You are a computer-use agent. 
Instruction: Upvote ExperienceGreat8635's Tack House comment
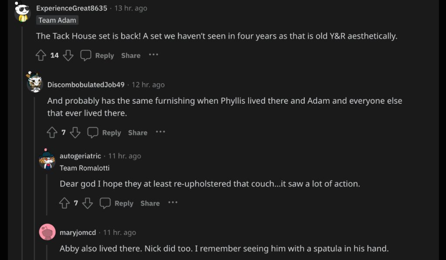(41, 55)
